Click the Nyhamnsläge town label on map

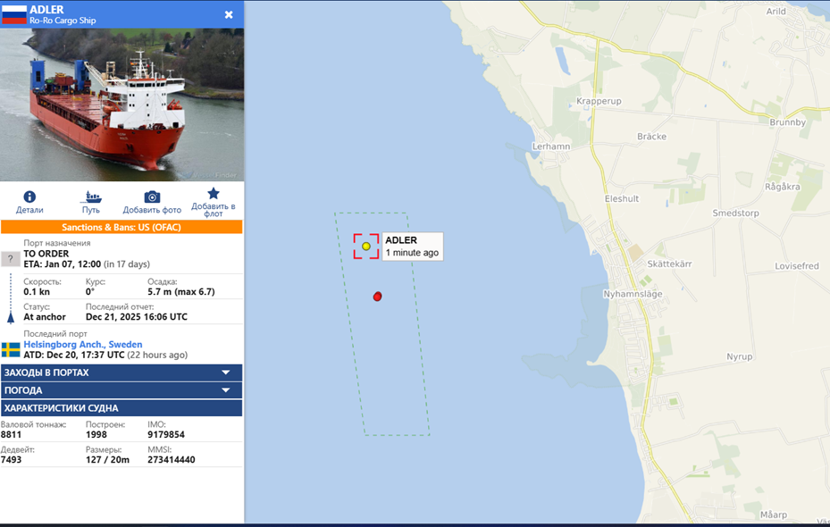pos(633,294)
